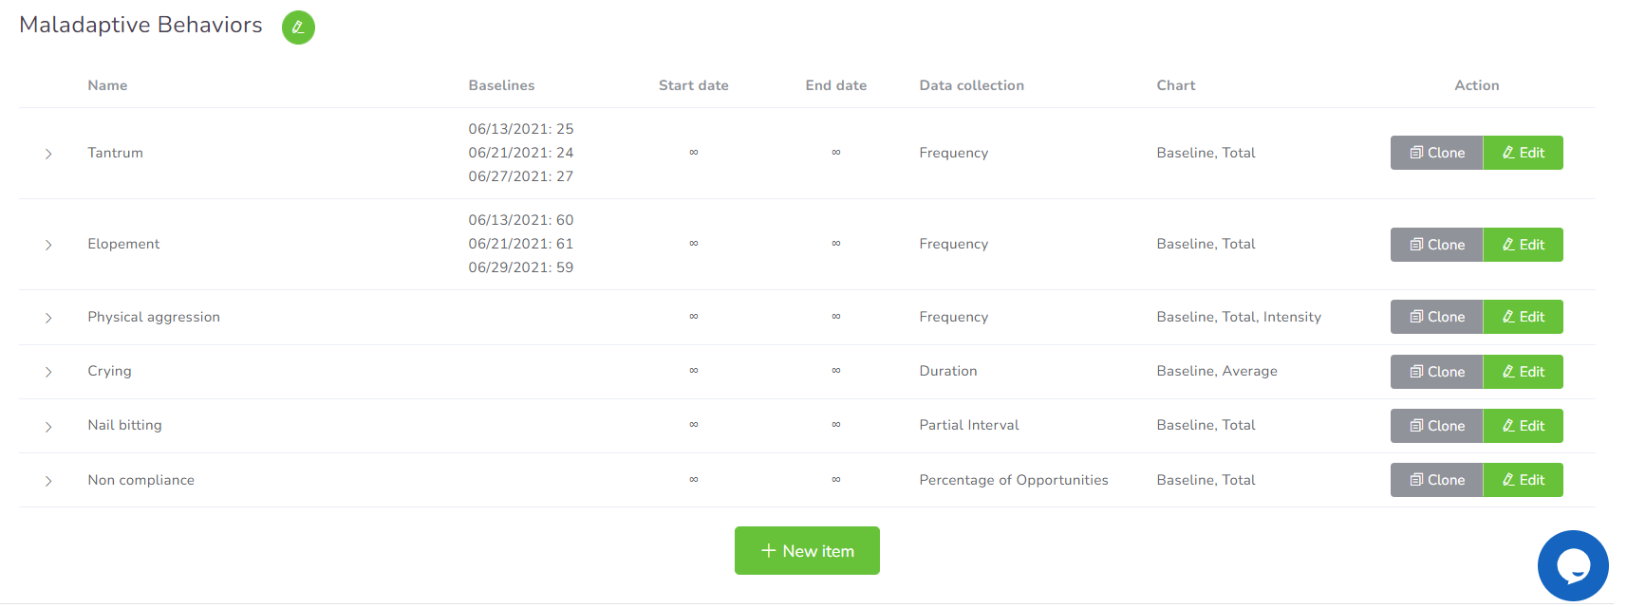This screenshot has height=607, width=1627.
Task: Edit the Non compliance behavior
Action: click(1523, 480)
